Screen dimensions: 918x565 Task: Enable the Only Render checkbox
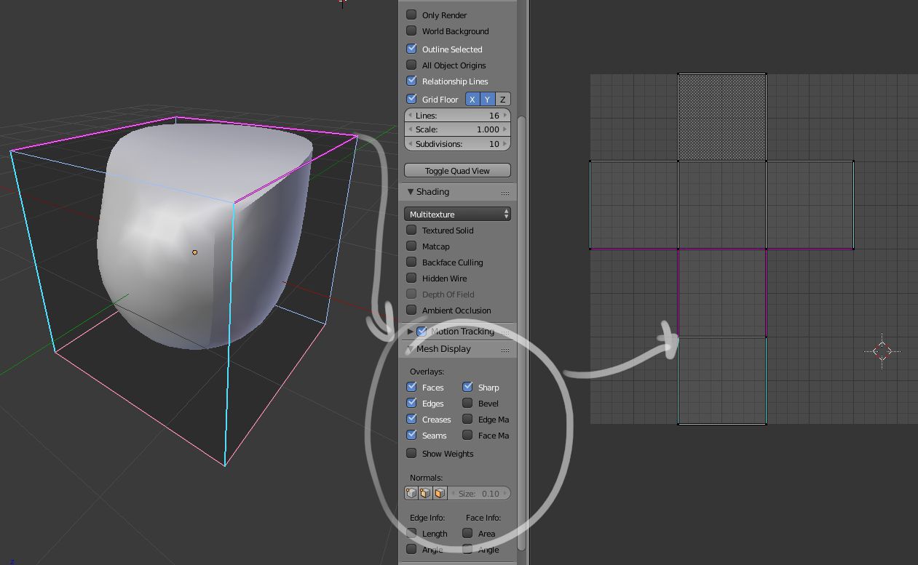(x=411, y=15)
